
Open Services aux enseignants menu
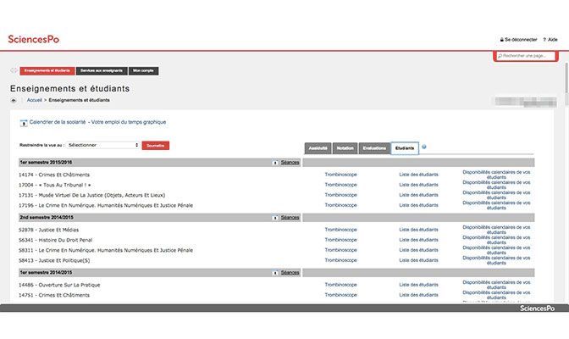click(101, 70)
